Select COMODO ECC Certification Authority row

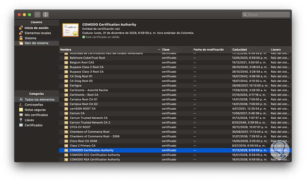coord(175,155)
